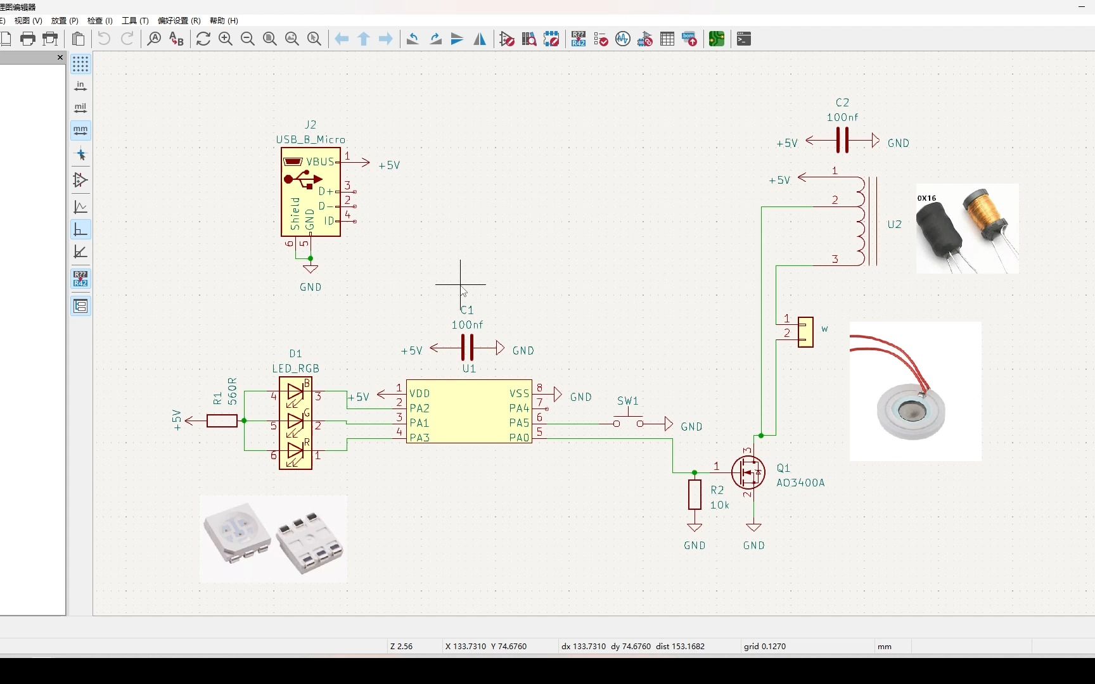The height and width of the screenshot is (684, 1095).
Task: Select free-angle line drawing mode
Action: pyautogui.click(x=80, y=207)
